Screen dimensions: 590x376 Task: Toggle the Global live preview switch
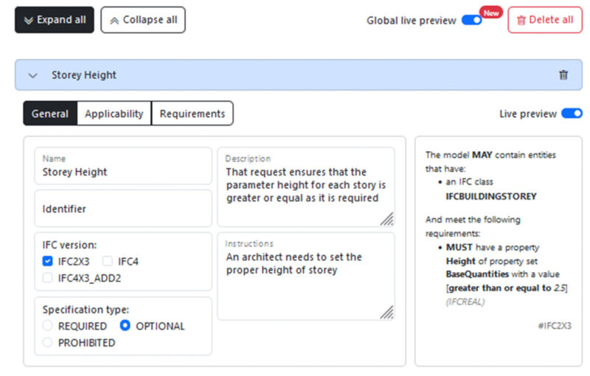(471, 20)
